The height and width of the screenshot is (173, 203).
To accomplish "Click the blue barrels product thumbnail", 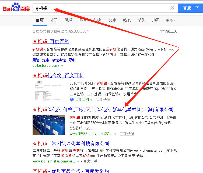I will click(x=49, y=125).
